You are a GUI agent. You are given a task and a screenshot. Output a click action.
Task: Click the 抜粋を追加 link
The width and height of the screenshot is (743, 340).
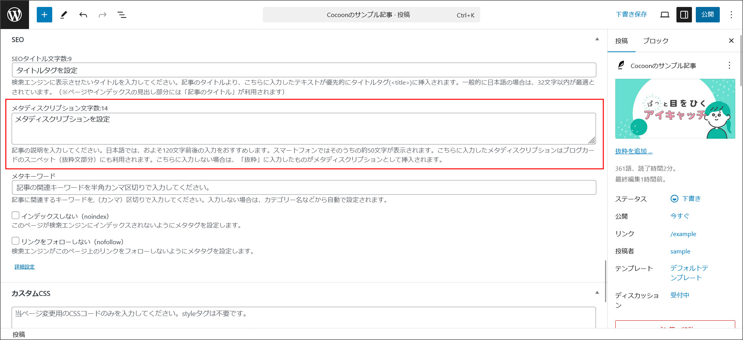tap(633, 151)
